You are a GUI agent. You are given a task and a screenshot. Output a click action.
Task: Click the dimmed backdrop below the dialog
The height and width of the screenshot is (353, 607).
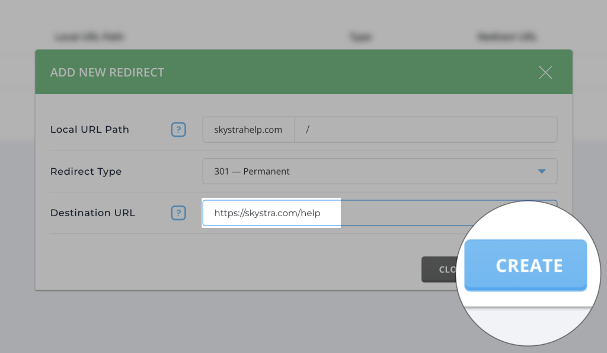click(x=237, y=323)
